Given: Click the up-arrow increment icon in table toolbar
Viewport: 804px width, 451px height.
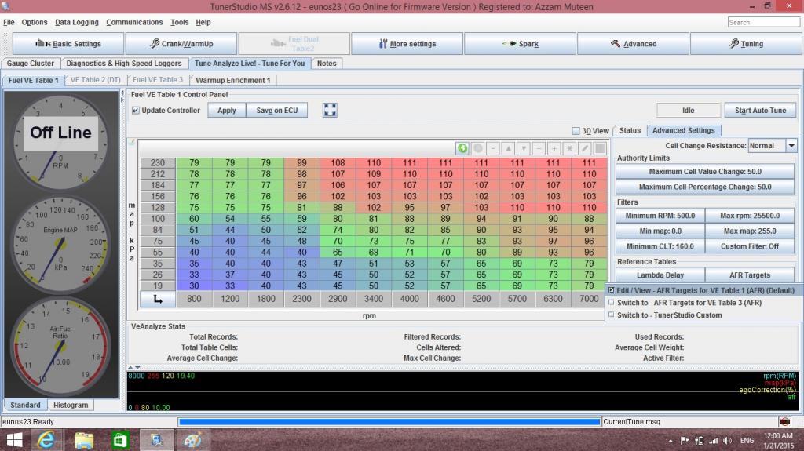Looking at the screenshot, I should point(508,148).
